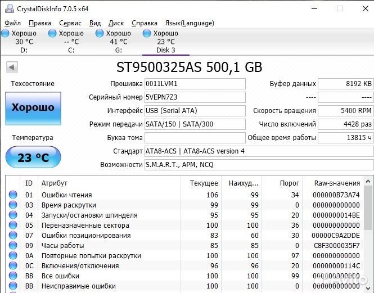Click the Скорость вращения value 5400 RPM
This screenshot has width=374, height=293.
click(x=346, y=111)
